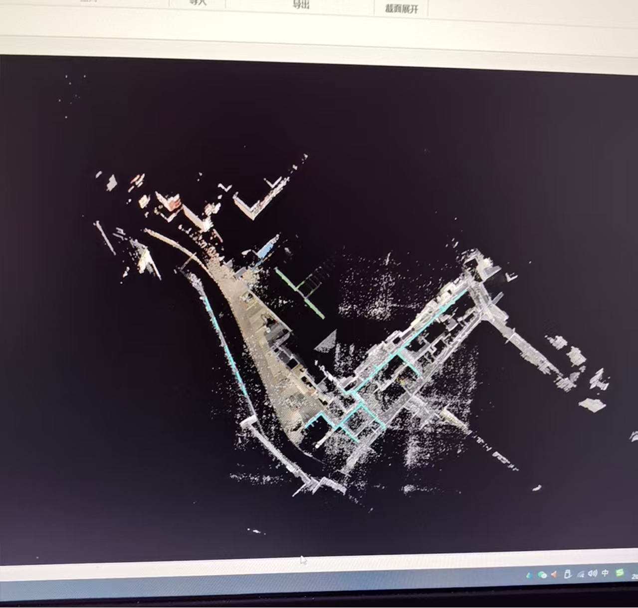Open the Wi-Fi network tray icon
The image size is (638, 608).
(x=580, y=574)
